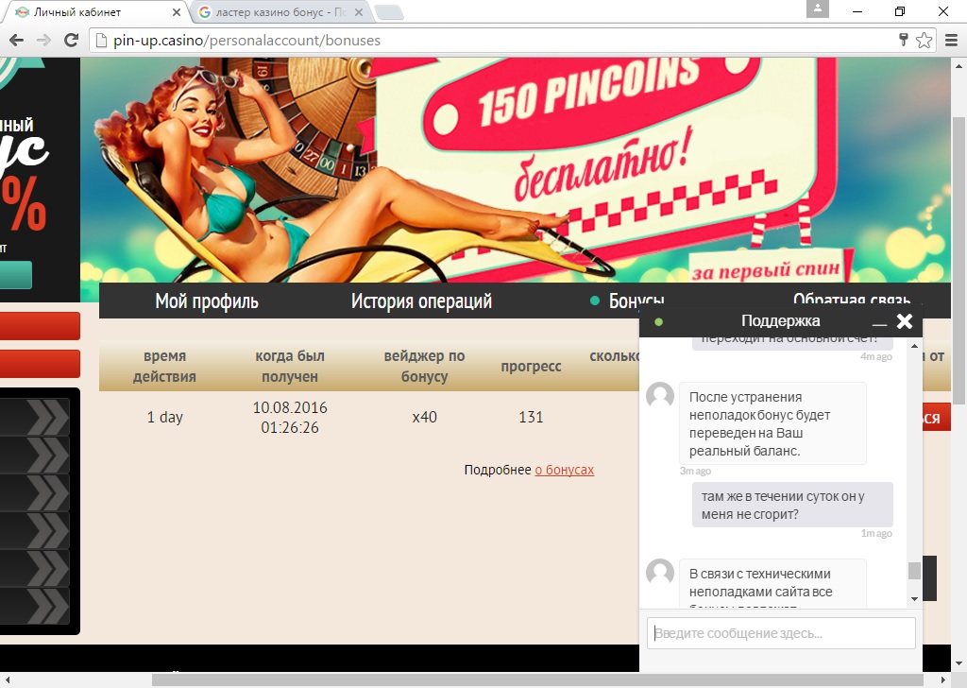Select the '1 day' table cell
The height and width of the screenshot is (688, 967).
(x=164, y=417)
